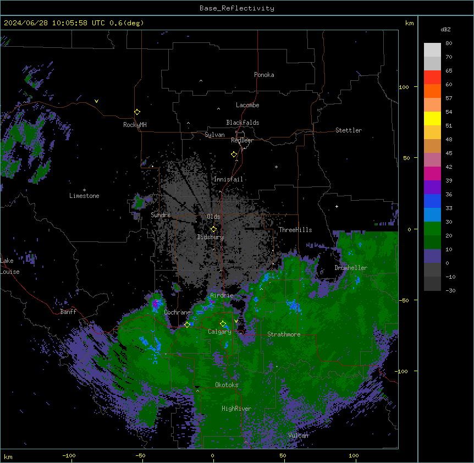Click the Ponoka town label

coord(264,75)
